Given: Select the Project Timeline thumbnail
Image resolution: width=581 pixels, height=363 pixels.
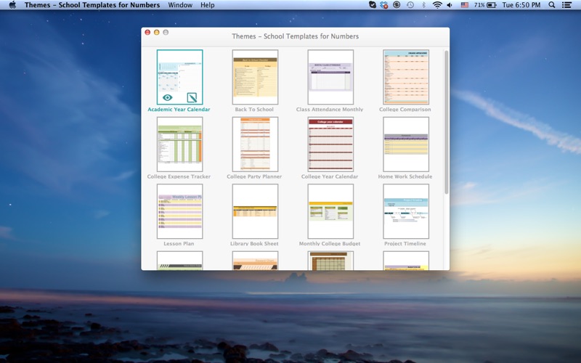Looking at the screenshot, I should pos(406,211).
